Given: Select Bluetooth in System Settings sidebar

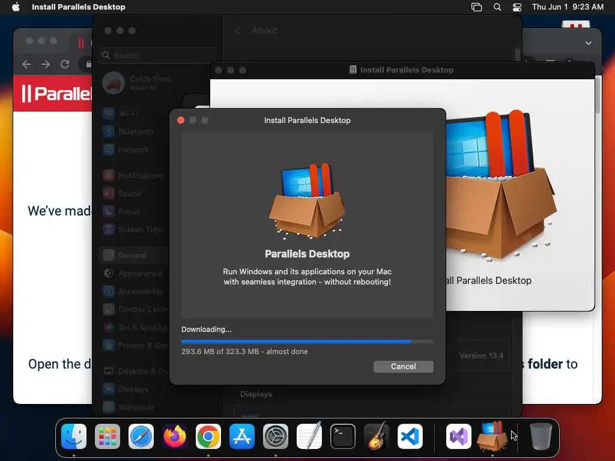Looking at the screenshot, I should [x=135, y=131].
